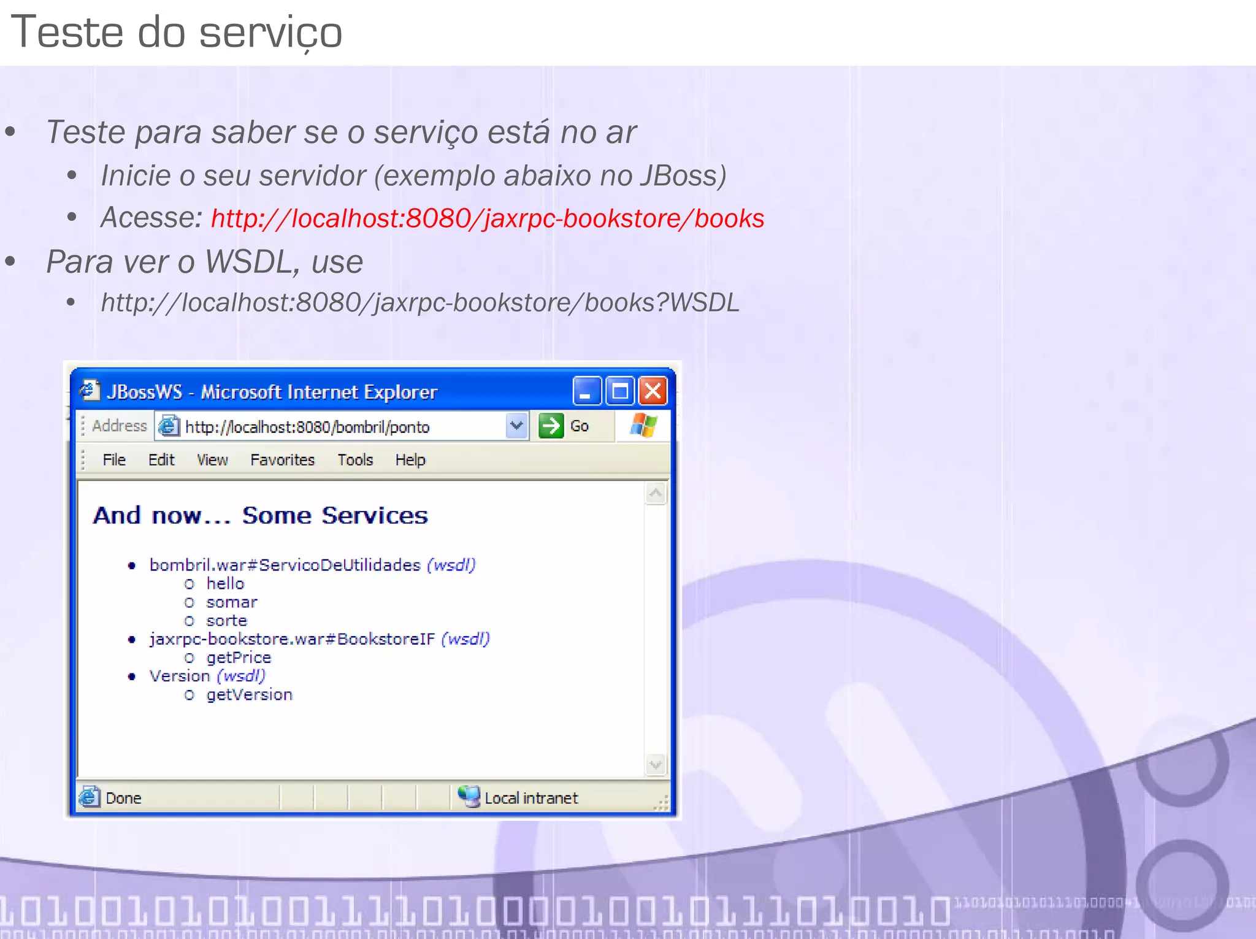Open the File menu
This screenshot has height=939, width=1256.
point(114,460)
